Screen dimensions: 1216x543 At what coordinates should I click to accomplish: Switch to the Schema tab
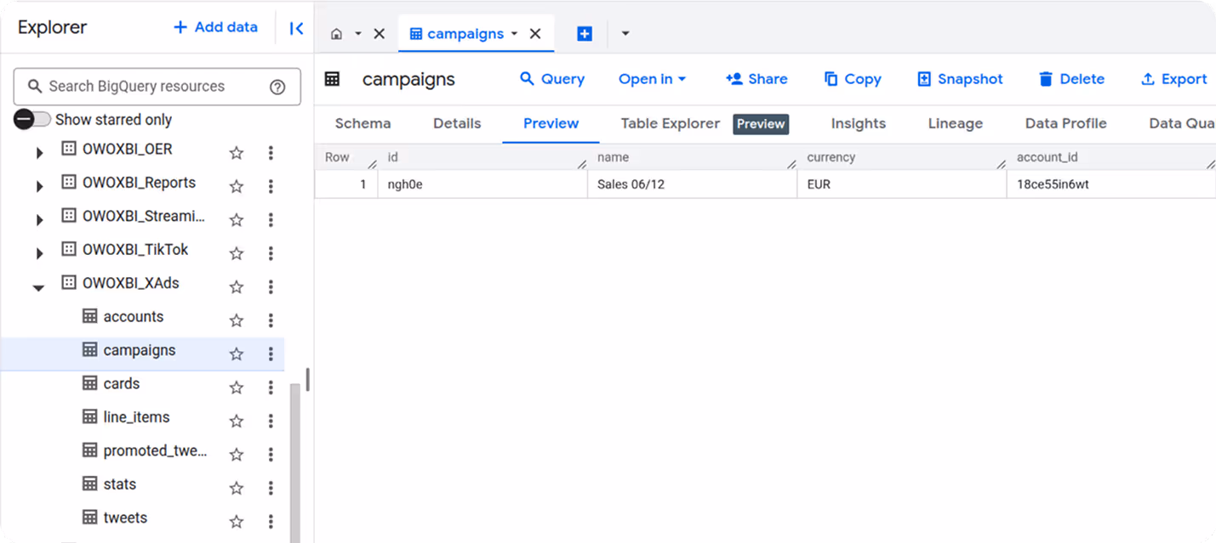[x=363, y=123]
